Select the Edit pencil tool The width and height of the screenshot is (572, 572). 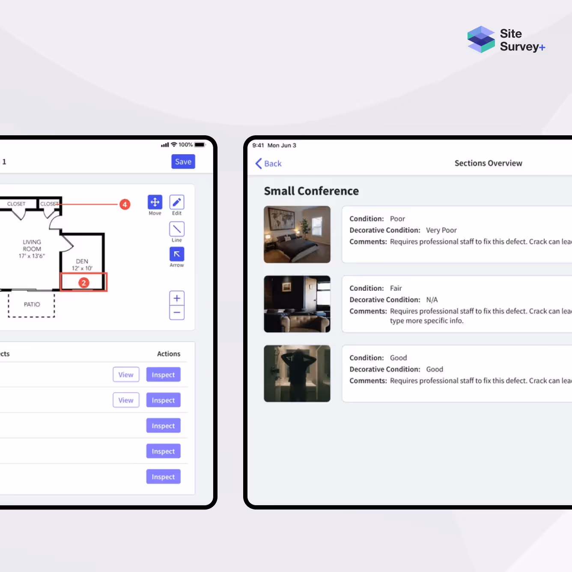[x=177, y=202]
